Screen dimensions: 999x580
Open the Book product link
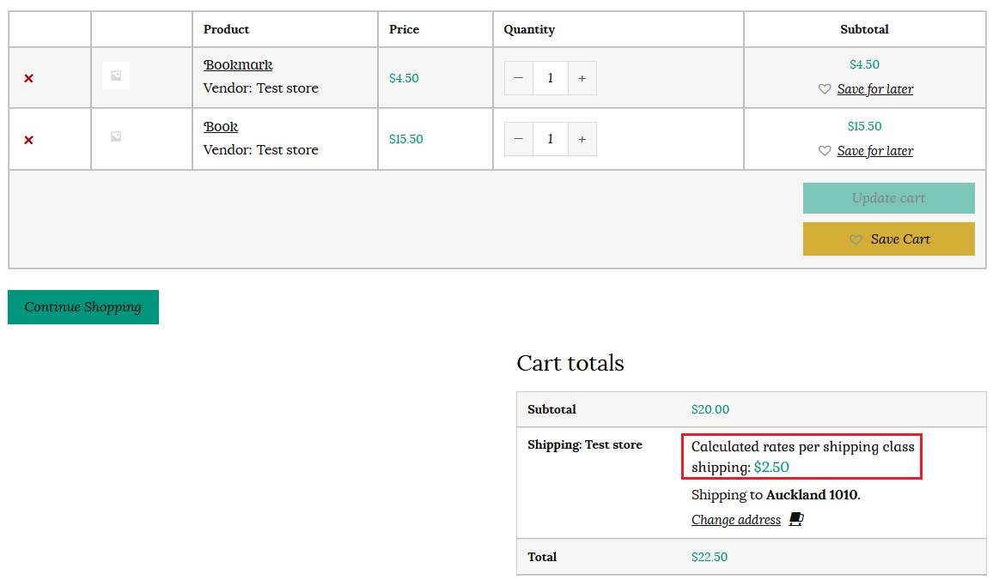221,127
